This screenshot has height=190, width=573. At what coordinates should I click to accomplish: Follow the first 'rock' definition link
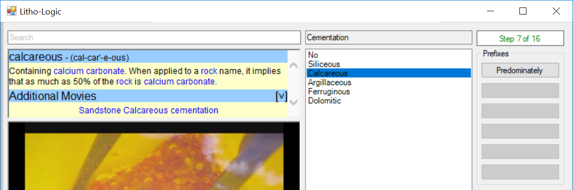209,72
